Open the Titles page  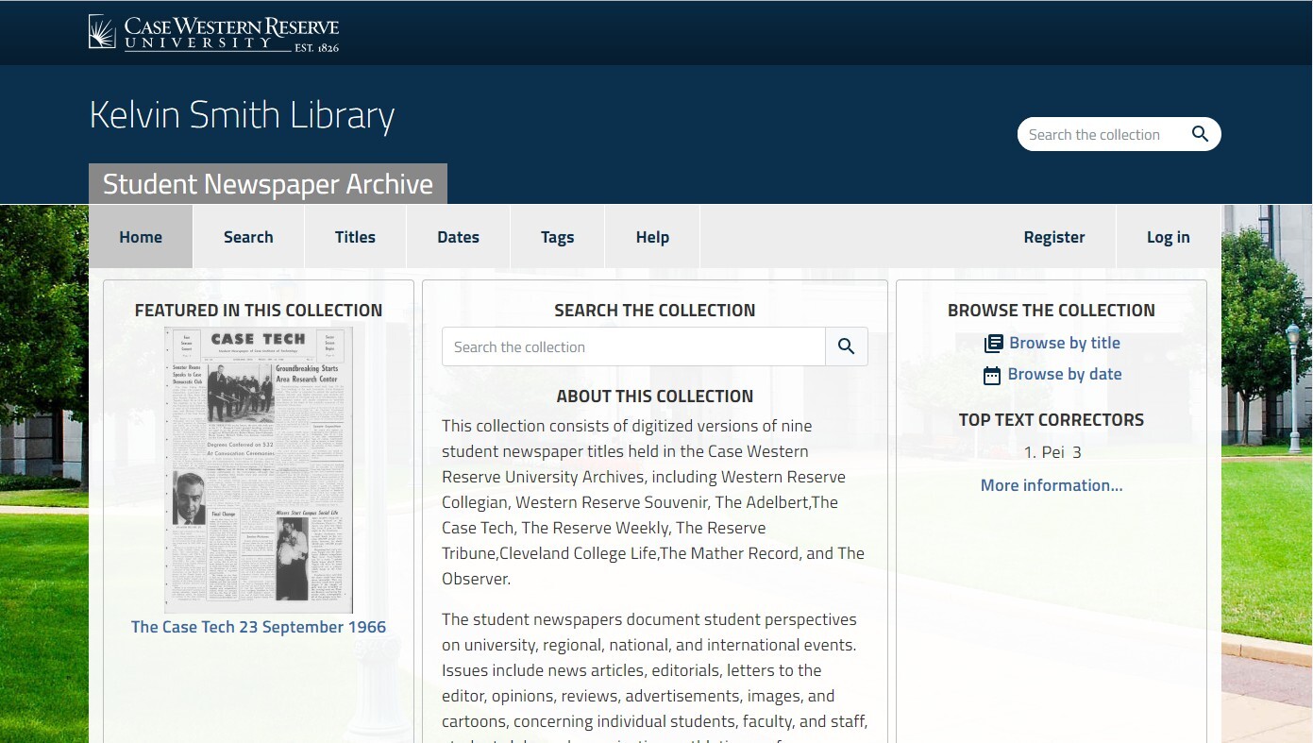tap(355, 237)
